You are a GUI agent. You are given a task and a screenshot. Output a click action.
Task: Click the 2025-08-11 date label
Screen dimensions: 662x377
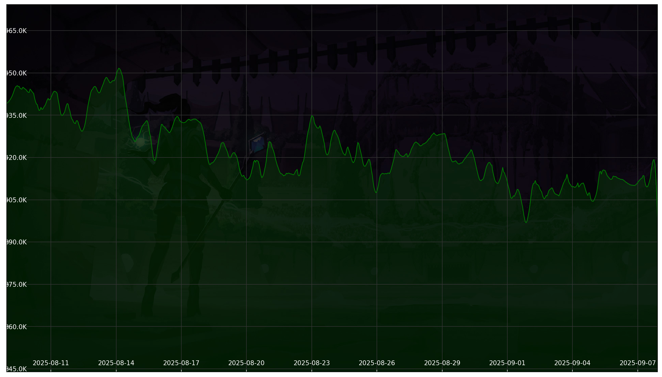click(x=51, y=363)
